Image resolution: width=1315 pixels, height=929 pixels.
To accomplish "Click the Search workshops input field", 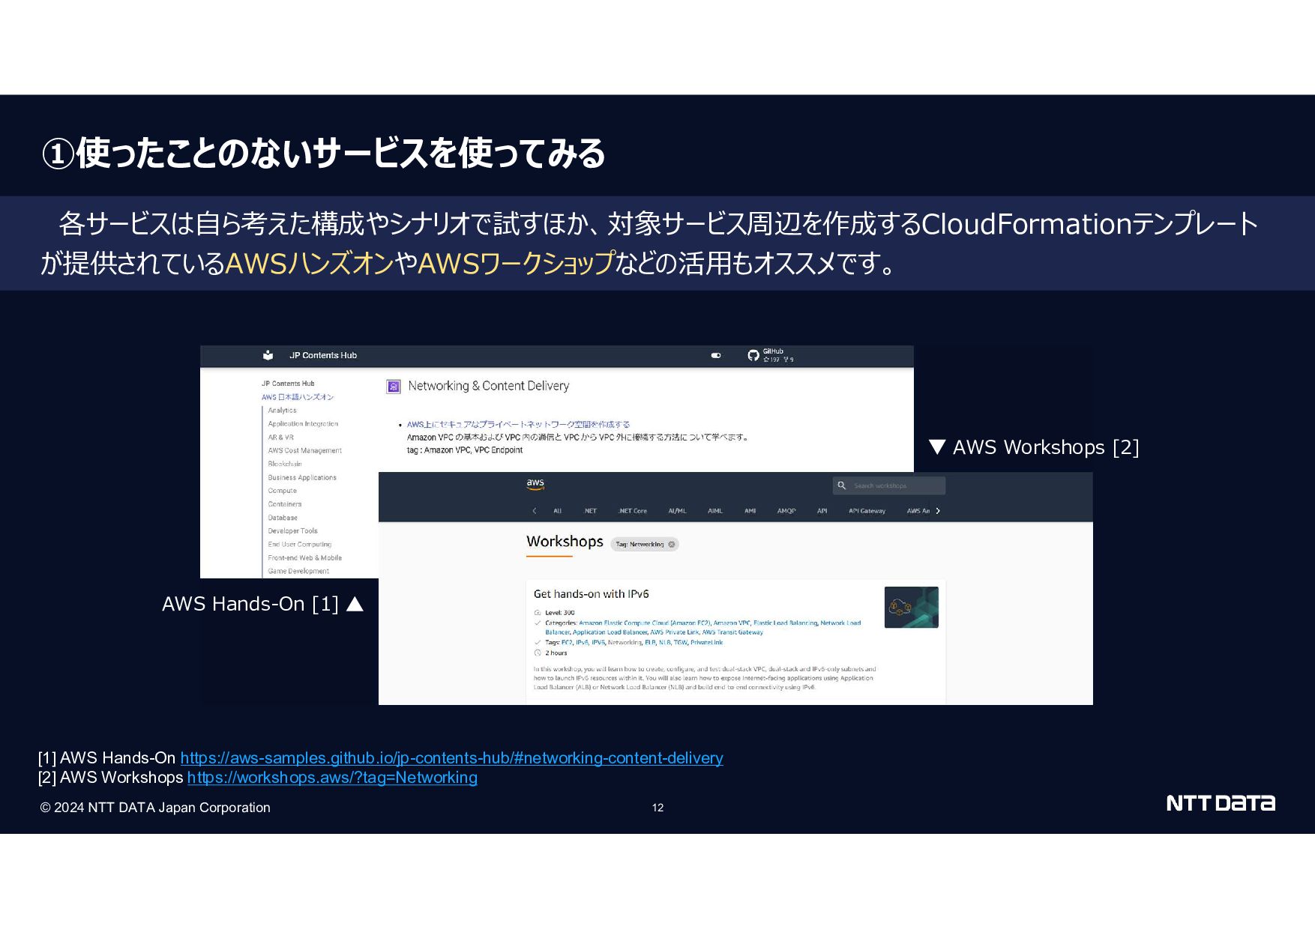I will coord(889,485).
